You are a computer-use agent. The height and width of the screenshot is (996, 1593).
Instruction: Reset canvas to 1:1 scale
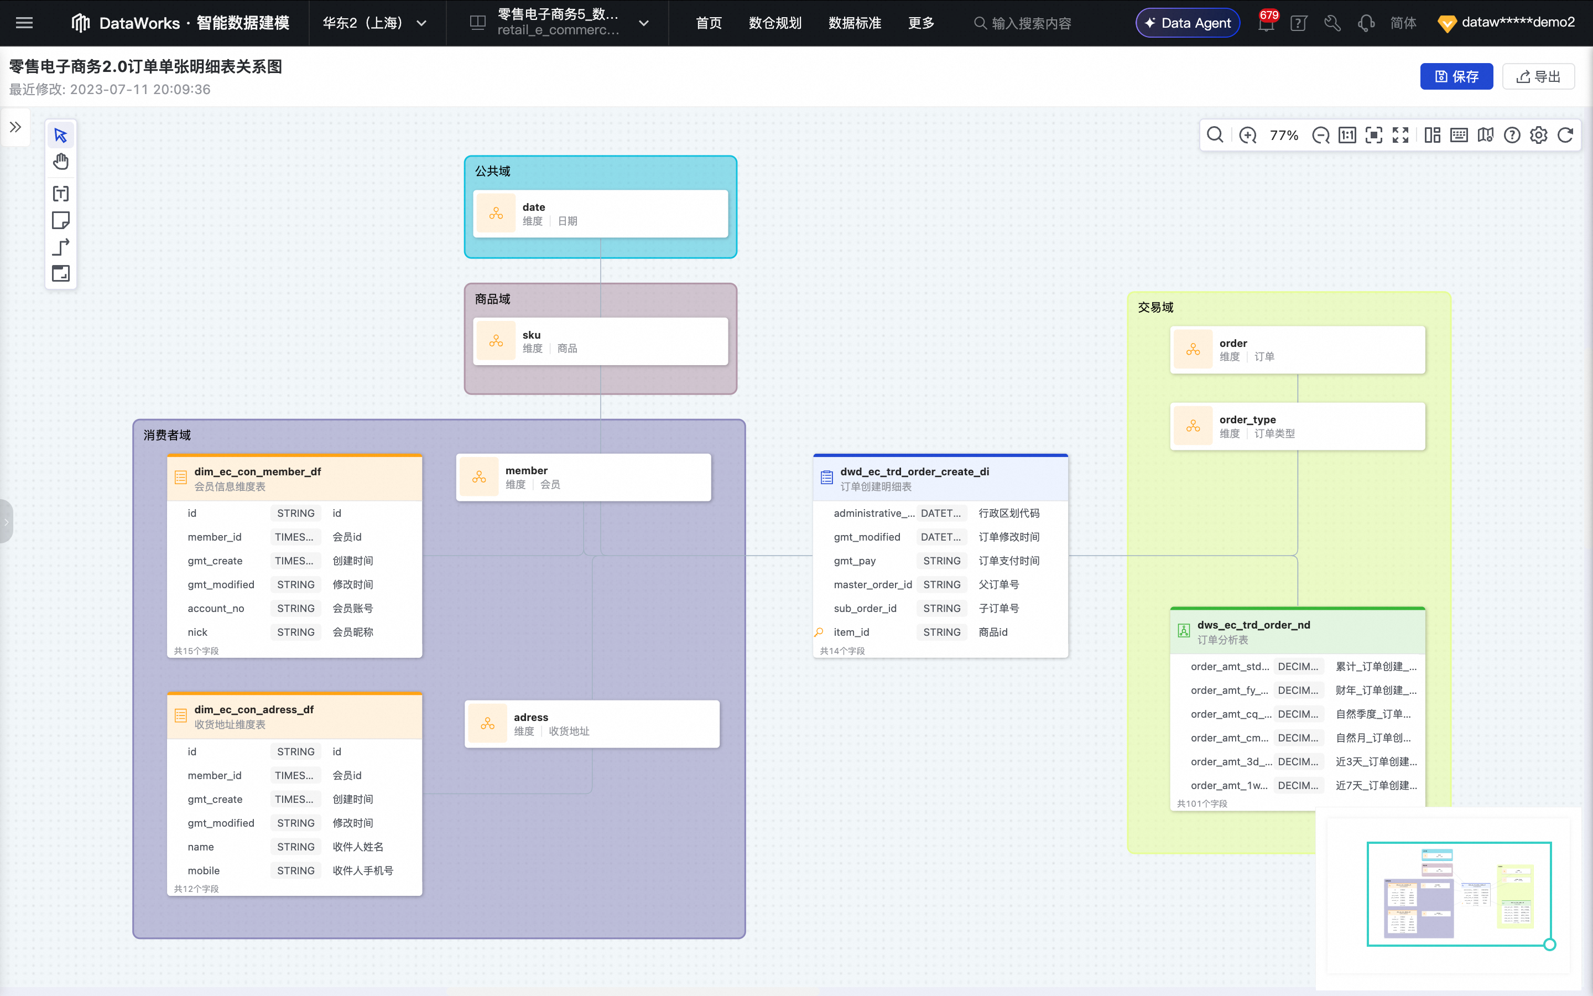pos(1347,135)
